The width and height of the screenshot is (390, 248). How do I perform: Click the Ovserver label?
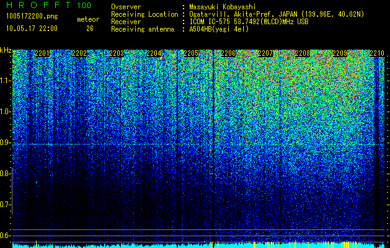coord(126,7)
